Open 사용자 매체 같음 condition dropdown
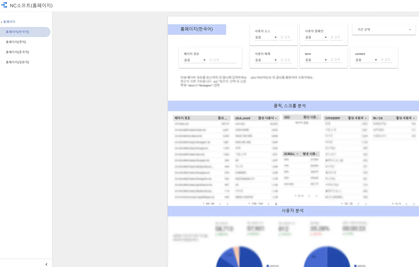This screenshot has height=267, width=419. pyautogui.click(x=266, y=60)
